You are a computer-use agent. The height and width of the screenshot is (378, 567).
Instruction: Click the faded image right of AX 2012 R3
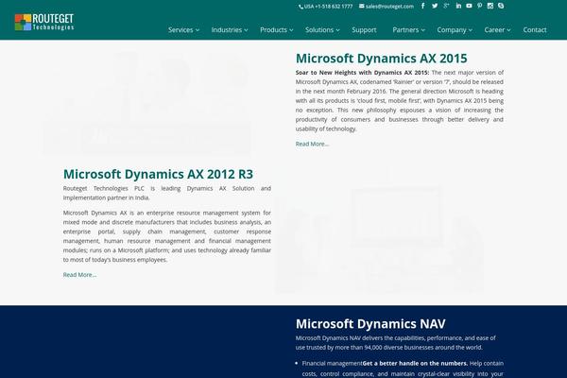(379, 230)
